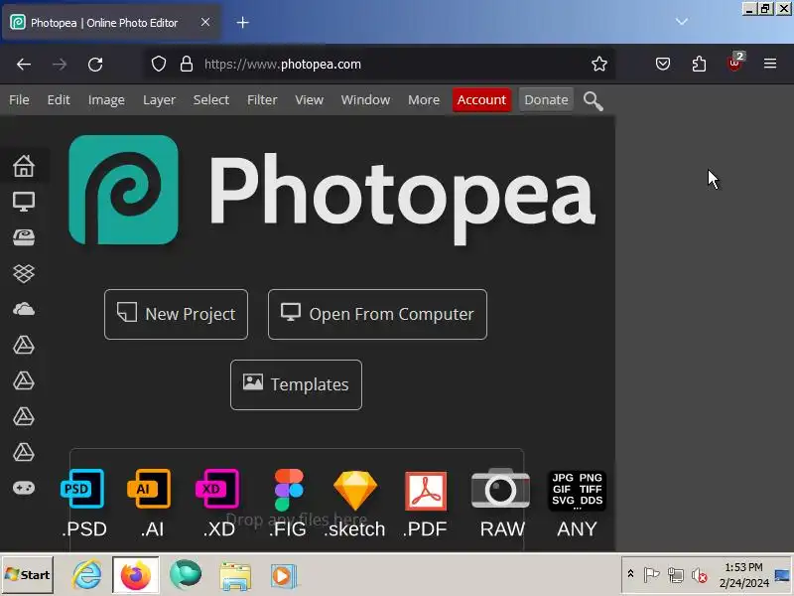Open the Layer menu
Viewport: 794px width, 596px height.
click(159, 100)
